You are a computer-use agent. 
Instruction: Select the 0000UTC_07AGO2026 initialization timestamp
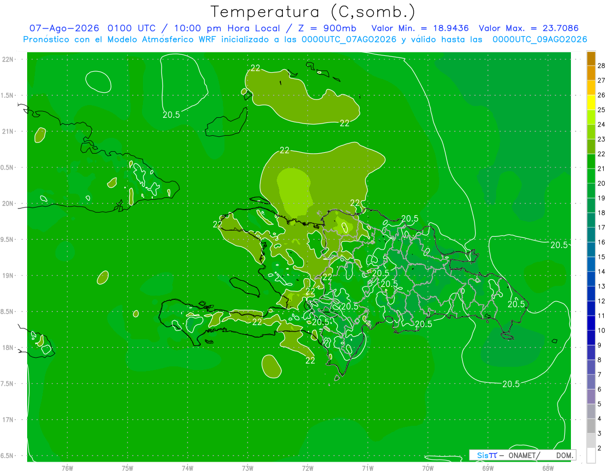click(x=349, y=39)
